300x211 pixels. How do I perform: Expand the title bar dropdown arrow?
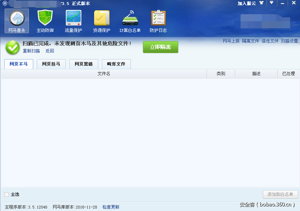coord(271,3)
